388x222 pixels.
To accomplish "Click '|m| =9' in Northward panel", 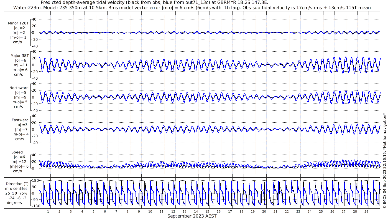I will coord(20,97).
